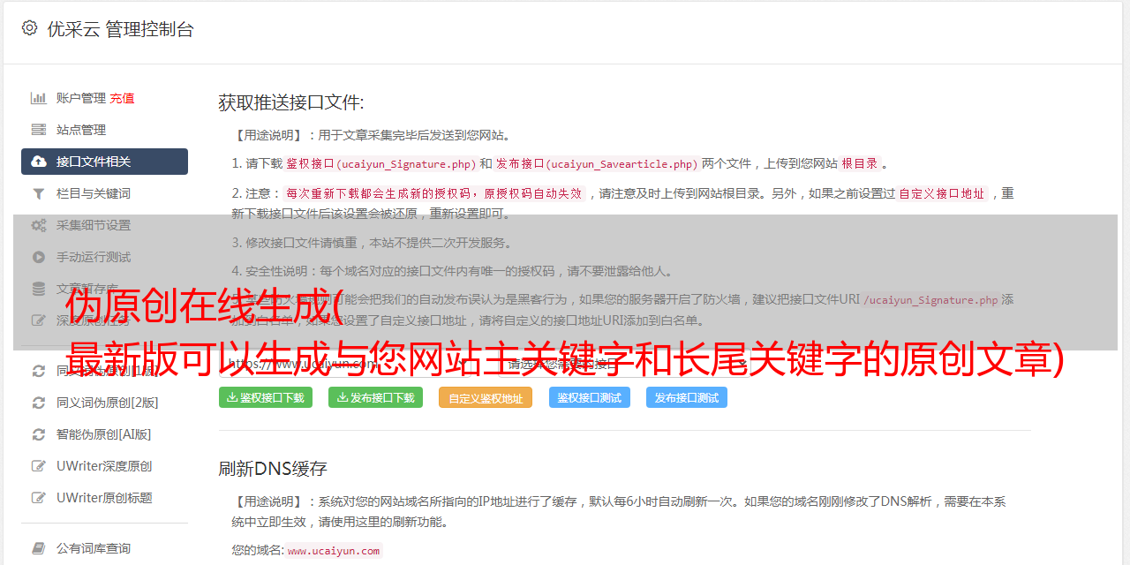Click the www.ucaiyun.com domain value
Image resolution: width=1130 pixels, height=565 pixels.
[334, 550]
